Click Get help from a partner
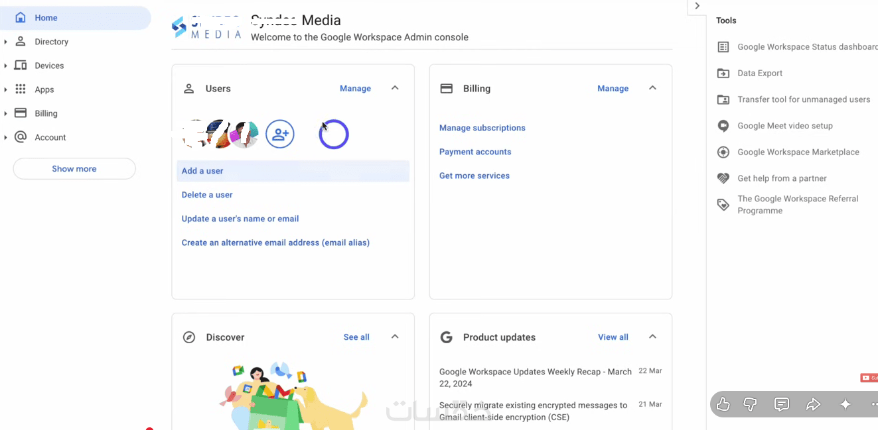This screenshot has height=430, width=878. click(782, 178)
